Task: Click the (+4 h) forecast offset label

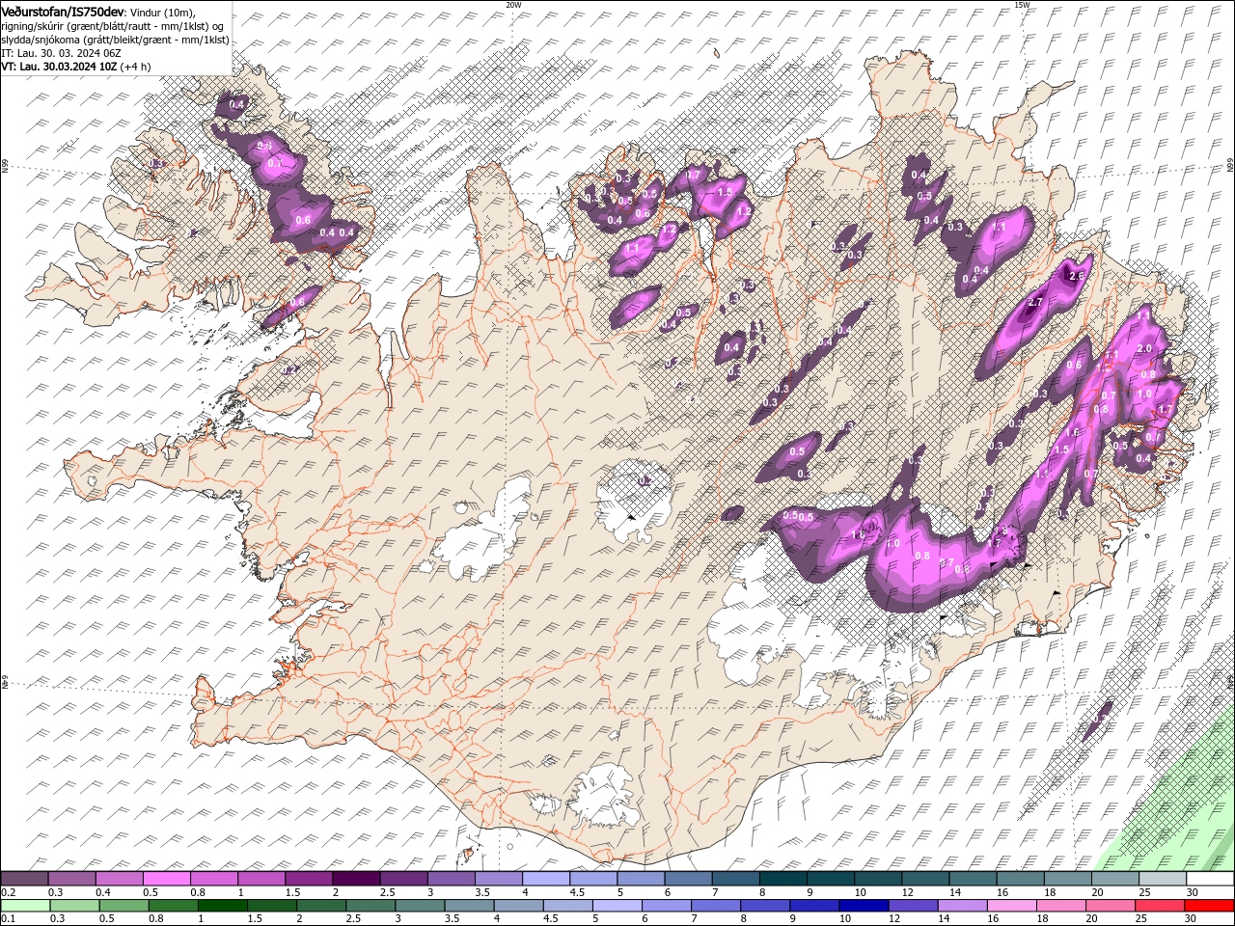Action: [136, 67]
